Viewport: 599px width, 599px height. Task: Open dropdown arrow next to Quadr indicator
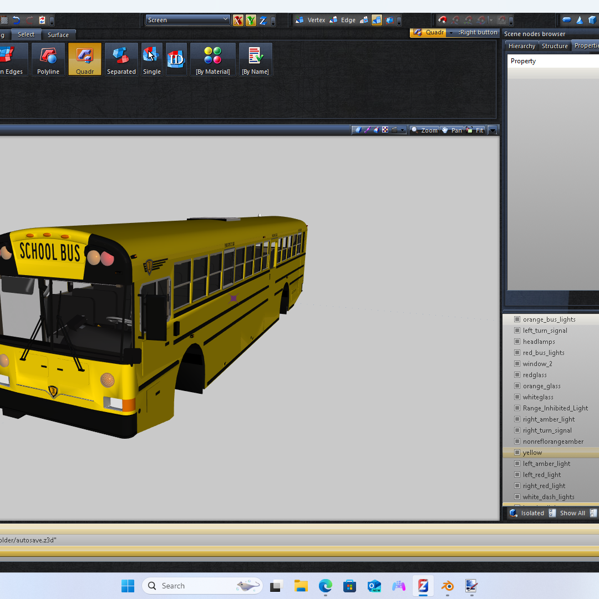(451, 33)
